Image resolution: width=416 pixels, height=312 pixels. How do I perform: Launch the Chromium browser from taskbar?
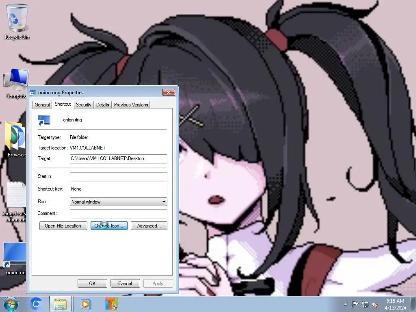36,304
